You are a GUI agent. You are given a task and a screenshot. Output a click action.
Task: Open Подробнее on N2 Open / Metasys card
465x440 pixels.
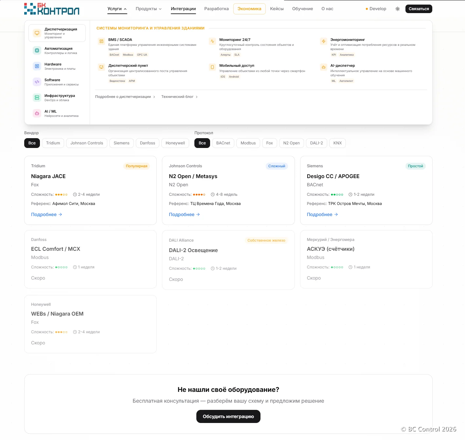coord(184,214)
